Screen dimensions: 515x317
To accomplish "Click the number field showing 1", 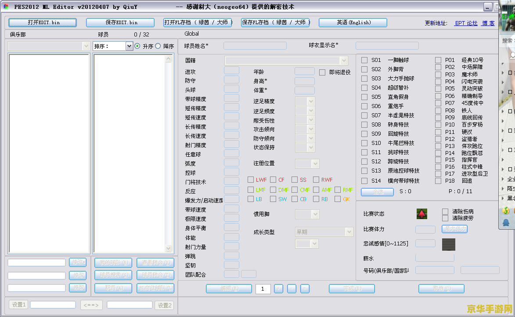I will pyautogui.click(x=263, y=289).
